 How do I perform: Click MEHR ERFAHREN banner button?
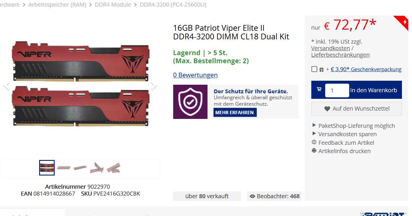coord(234,112)
